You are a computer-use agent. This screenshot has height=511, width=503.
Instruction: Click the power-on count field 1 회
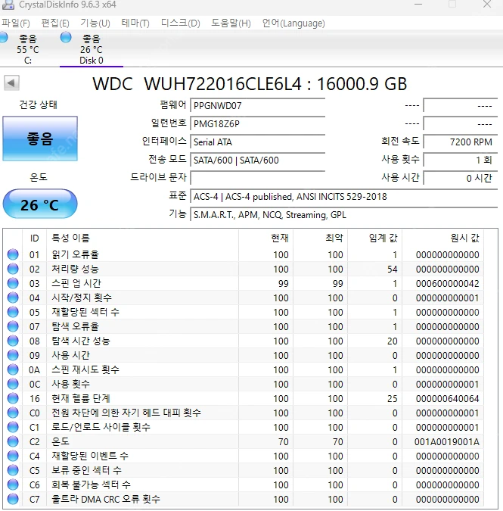(461, 160)
